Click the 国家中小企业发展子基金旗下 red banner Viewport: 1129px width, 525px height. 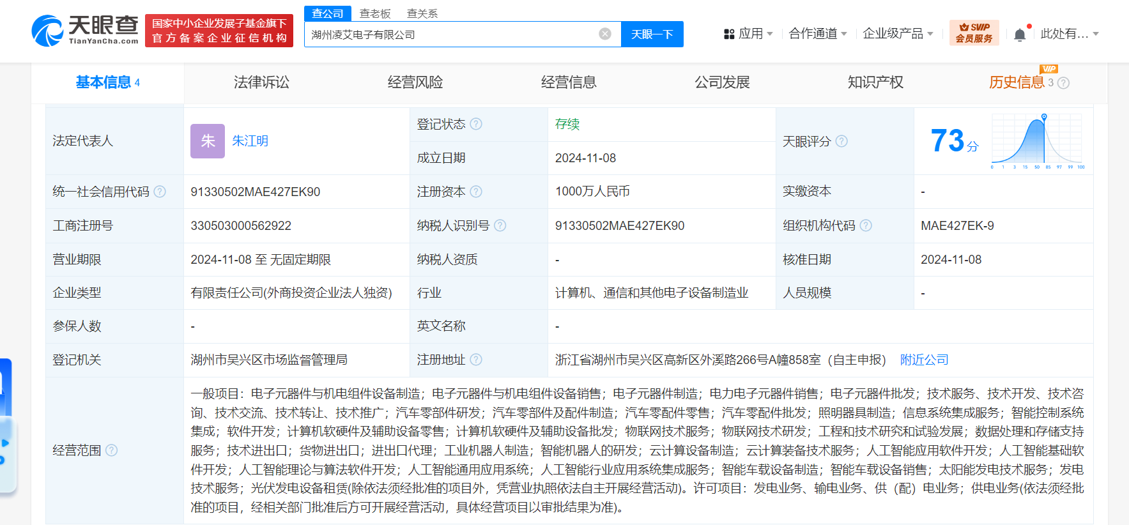[219, 31]
